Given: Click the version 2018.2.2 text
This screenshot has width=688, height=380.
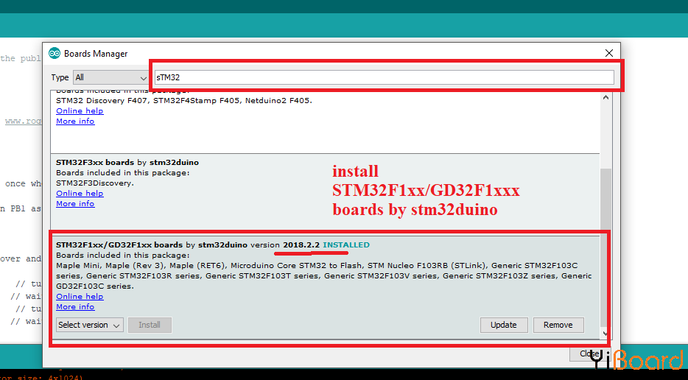Looking at the screenshot, I should [x=301, y=244].
